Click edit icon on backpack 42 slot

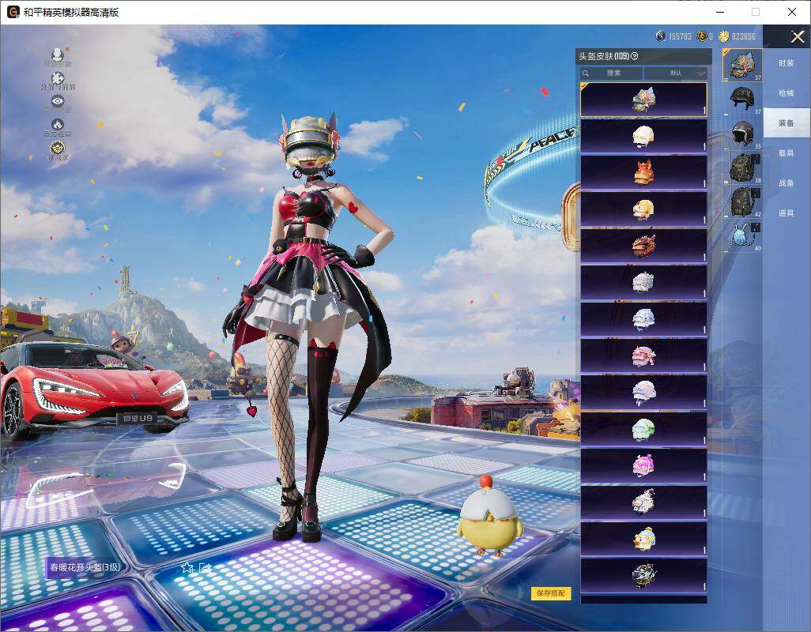756,193
